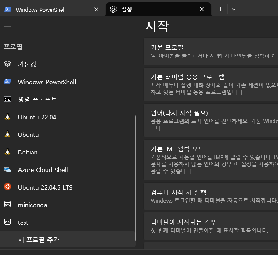The height and width of the screenshot is (255, 278).
Task: Click the Windows PowerShell profile icon in the sidebar
Action: coord(7,82)
